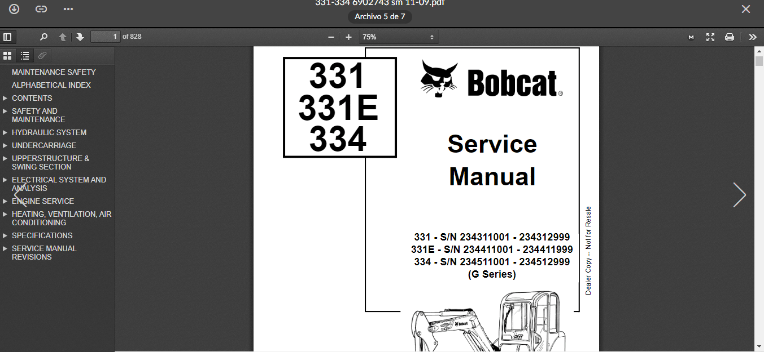764x352 pixels.
Task: Click the vertical scrollbar thumb
Action: pos(759,61)
